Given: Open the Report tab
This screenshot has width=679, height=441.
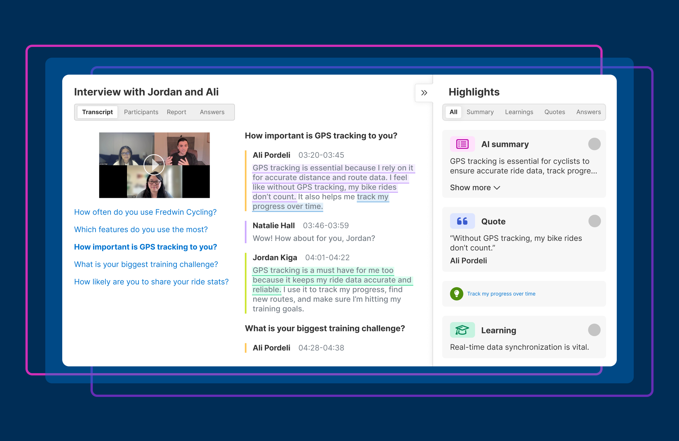Looking at the screenshot, I should tap(176, 112).
